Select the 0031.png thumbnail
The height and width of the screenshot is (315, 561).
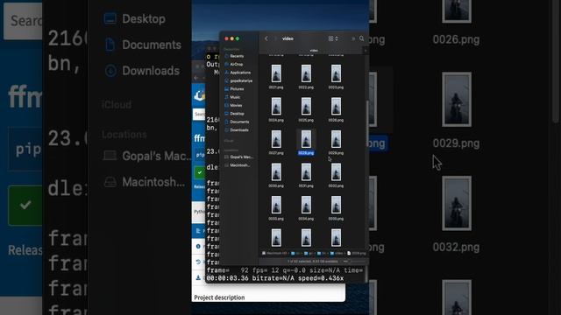[306, 172]
